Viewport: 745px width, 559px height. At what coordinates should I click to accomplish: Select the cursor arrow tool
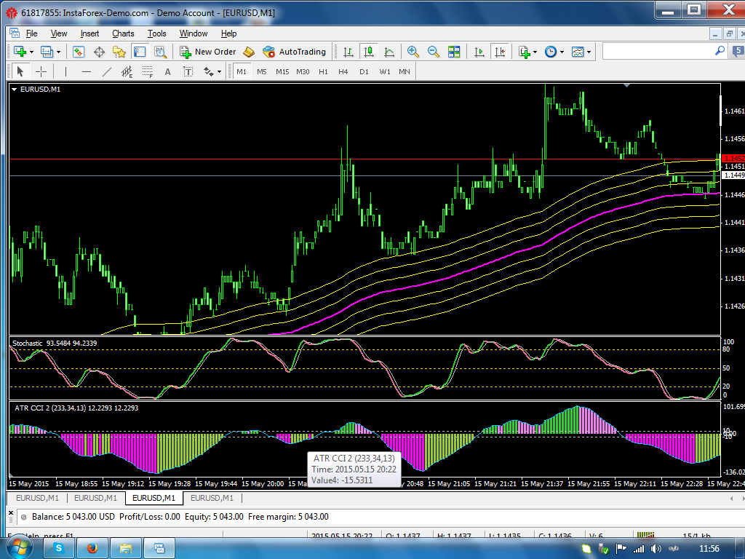pyautogui.click(x=20, y=72)
